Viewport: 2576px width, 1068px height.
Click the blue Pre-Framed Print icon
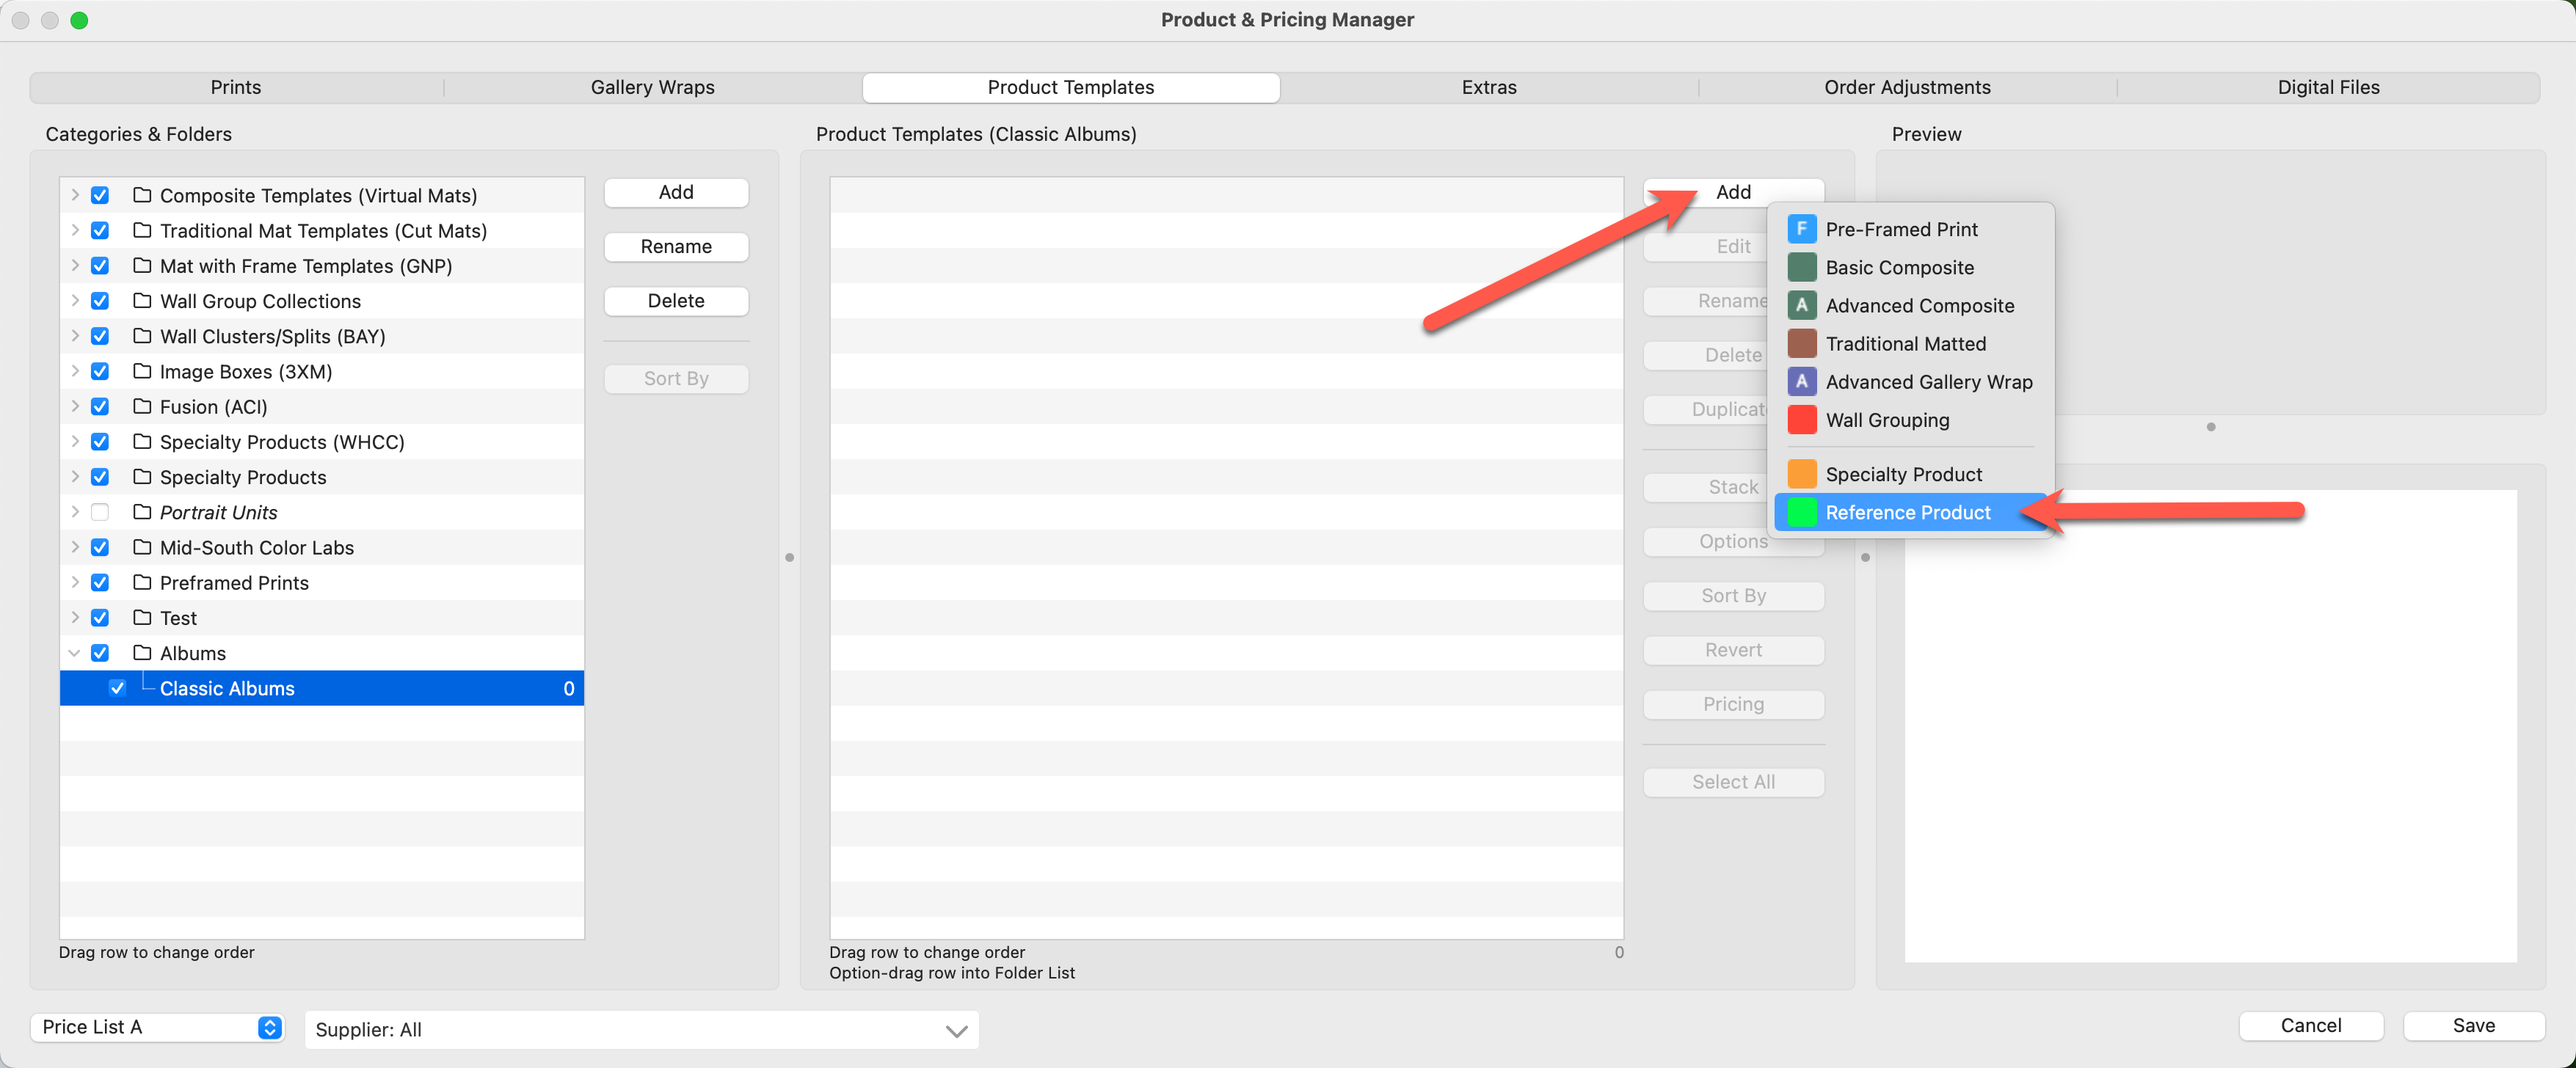[x=1801, y=229]
